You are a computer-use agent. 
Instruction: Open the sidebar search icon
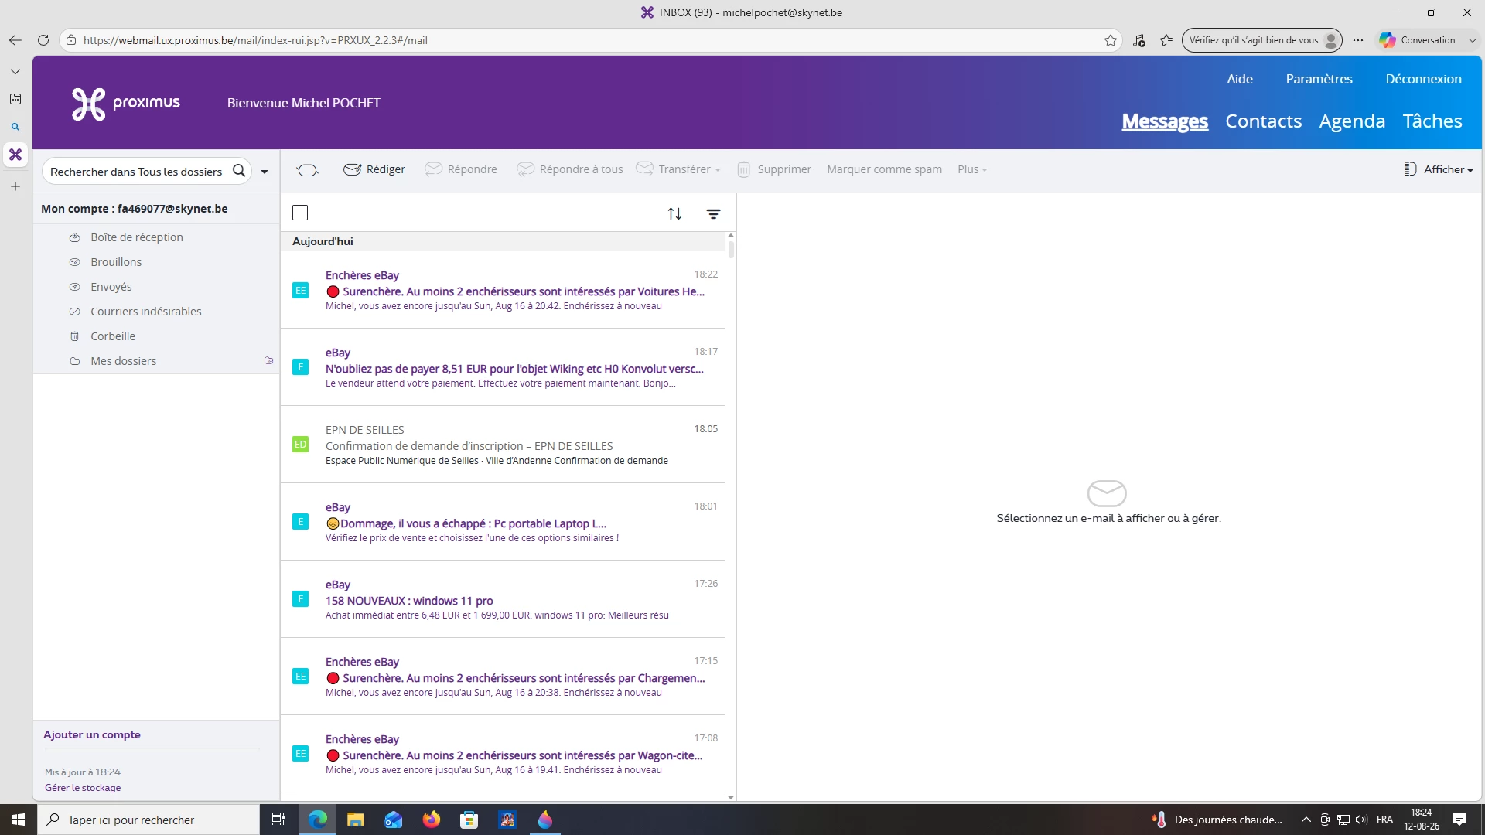coord(15,127)
